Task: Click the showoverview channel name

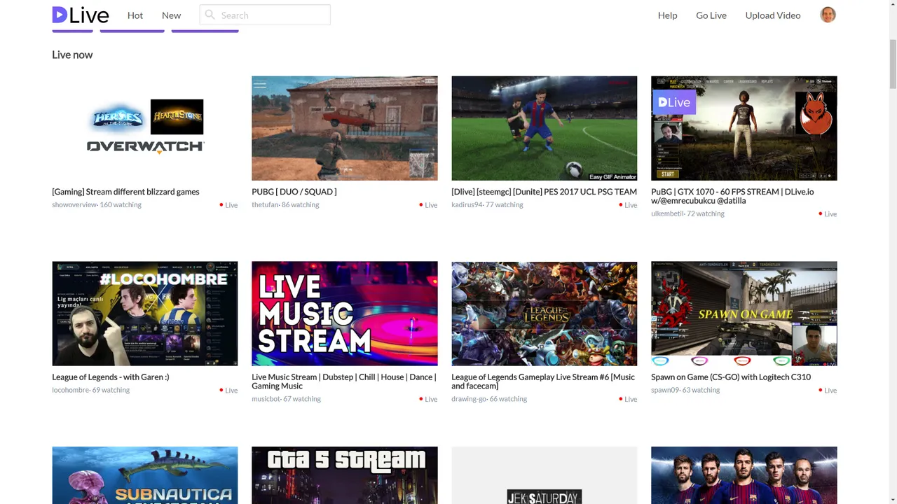Action: 74,205
